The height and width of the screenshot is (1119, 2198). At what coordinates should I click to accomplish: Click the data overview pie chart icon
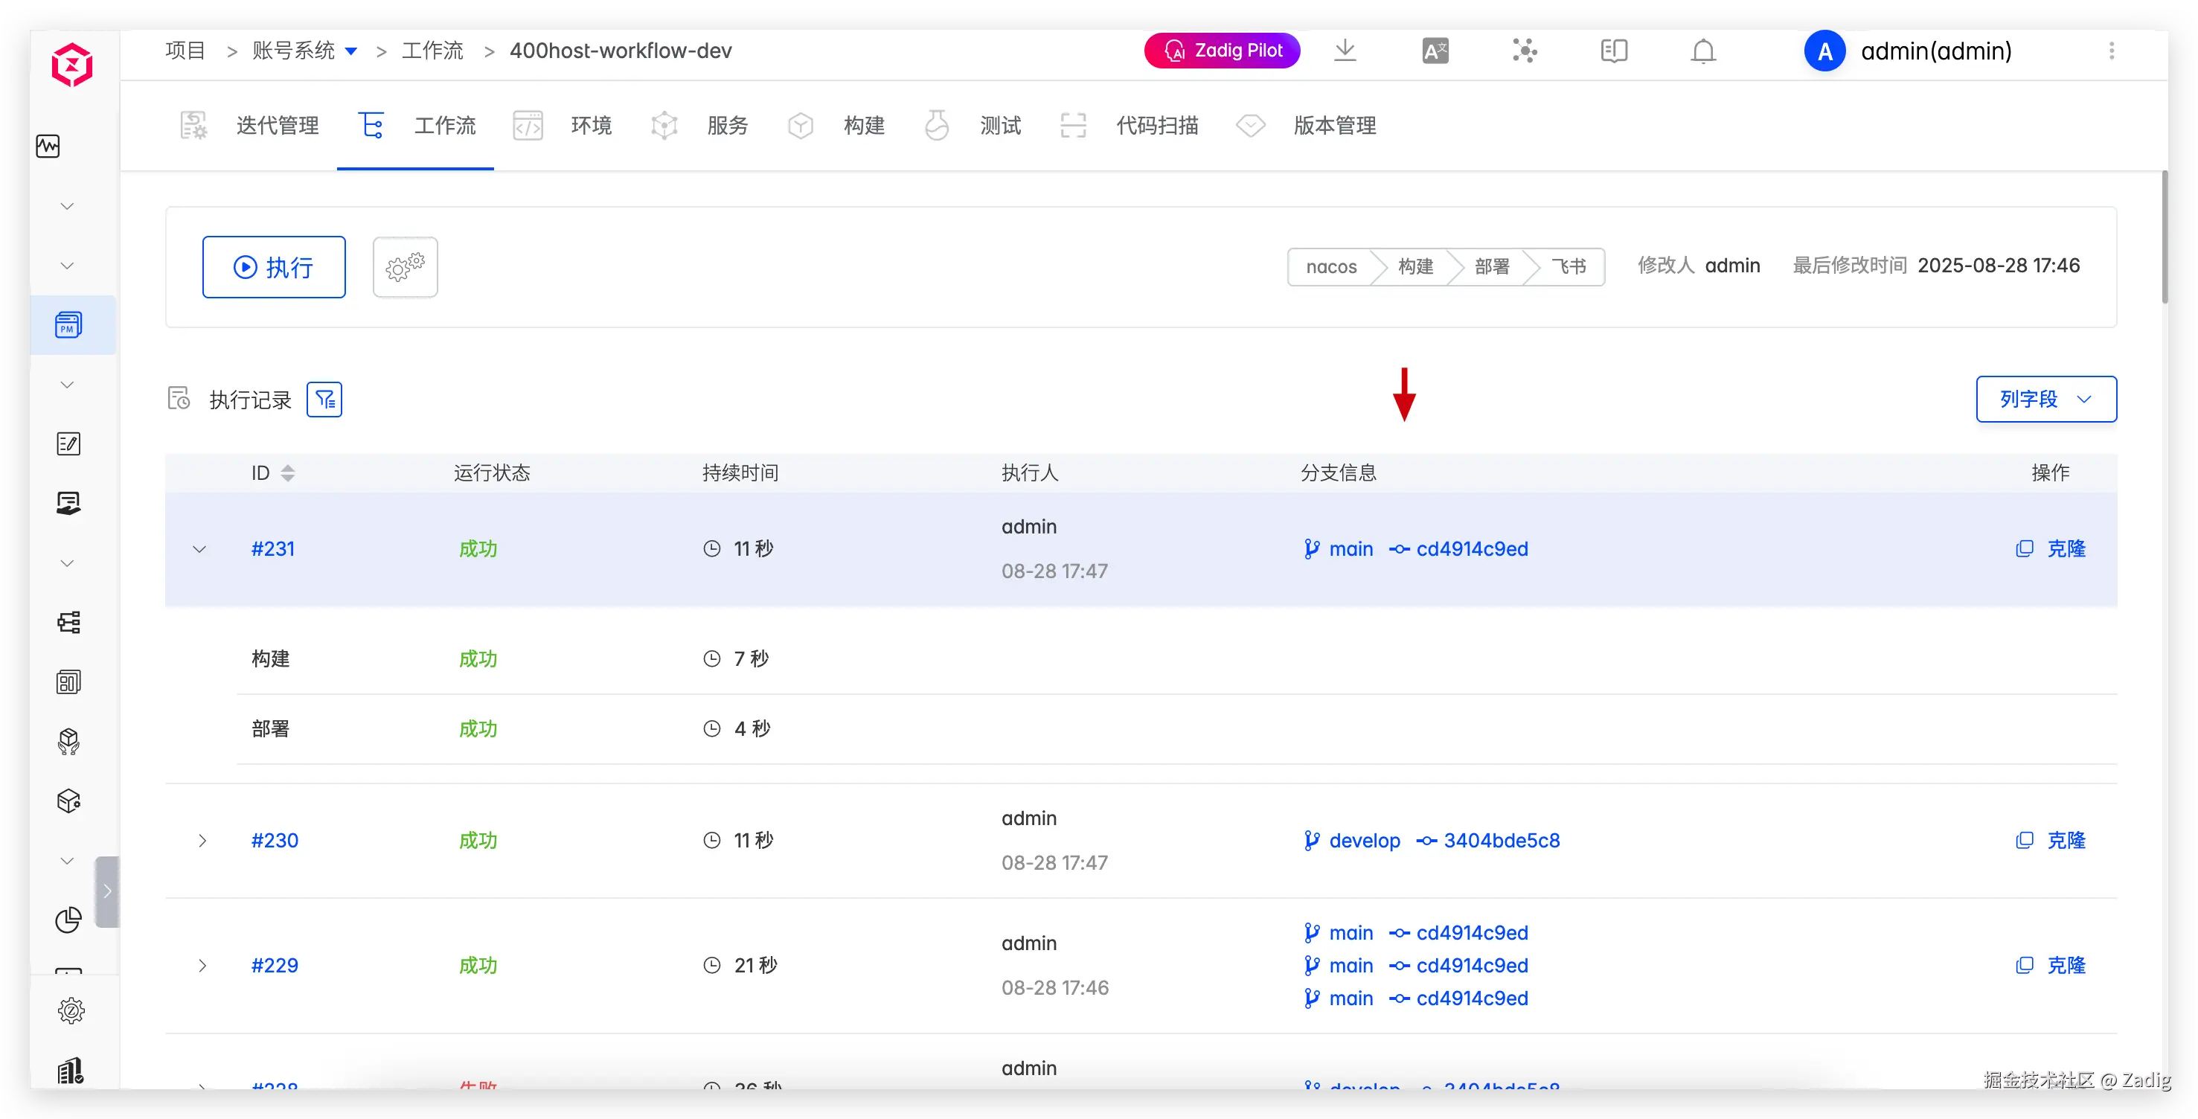click(68, 920)
